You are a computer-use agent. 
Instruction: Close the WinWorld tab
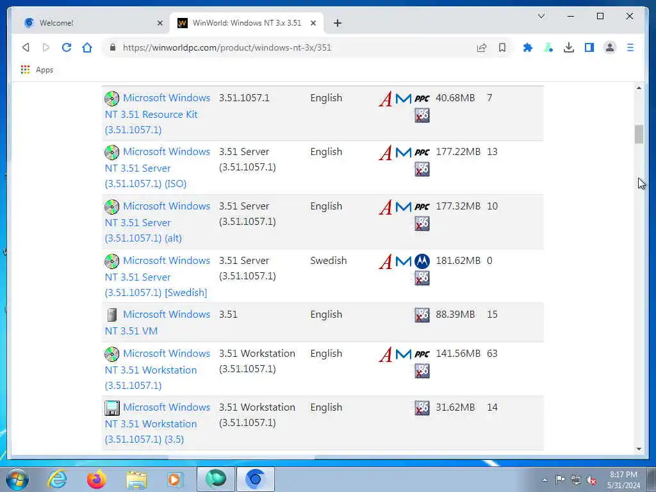[x=313, y=23]
